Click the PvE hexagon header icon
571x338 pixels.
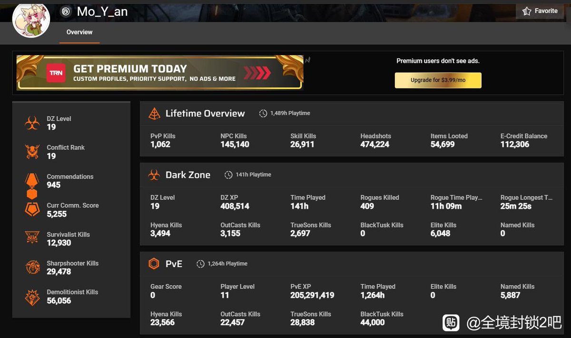tap(154, 264)
